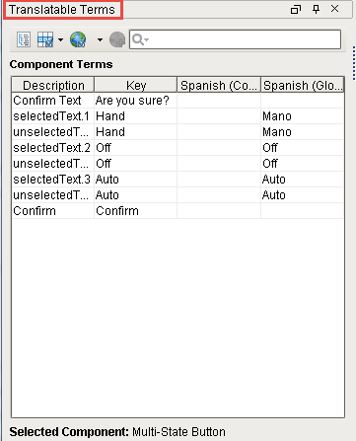Click the Component Terms heading
Viewport: 356px width, 441px height.
pyautogui.click(x=61, y=64)
